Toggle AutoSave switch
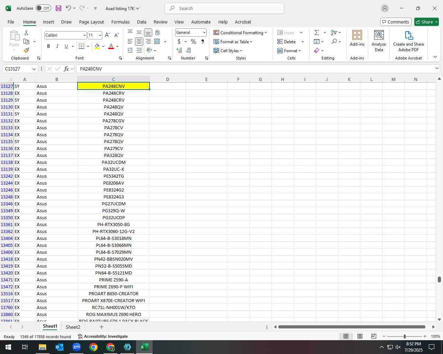443x354 pixels. (43, 8)
